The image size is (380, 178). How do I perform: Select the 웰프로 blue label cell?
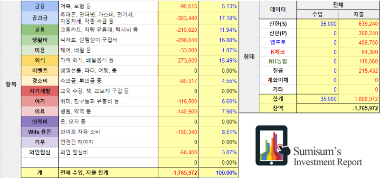pos(278,43)
